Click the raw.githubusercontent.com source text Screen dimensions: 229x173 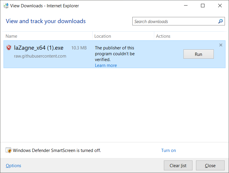pos(40,56)
